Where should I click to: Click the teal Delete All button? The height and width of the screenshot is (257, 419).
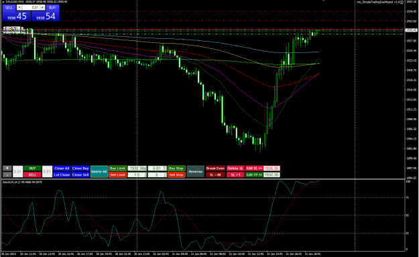point(99,171)
